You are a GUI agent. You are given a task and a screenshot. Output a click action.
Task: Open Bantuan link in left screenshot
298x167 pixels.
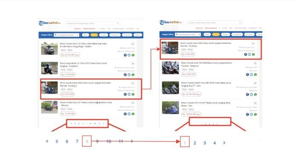(77, 28)
